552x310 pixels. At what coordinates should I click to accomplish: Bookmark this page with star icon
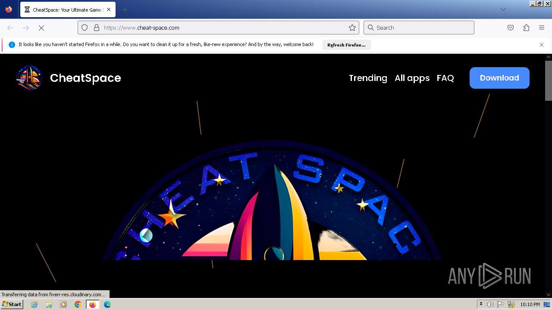coord(352,28)
